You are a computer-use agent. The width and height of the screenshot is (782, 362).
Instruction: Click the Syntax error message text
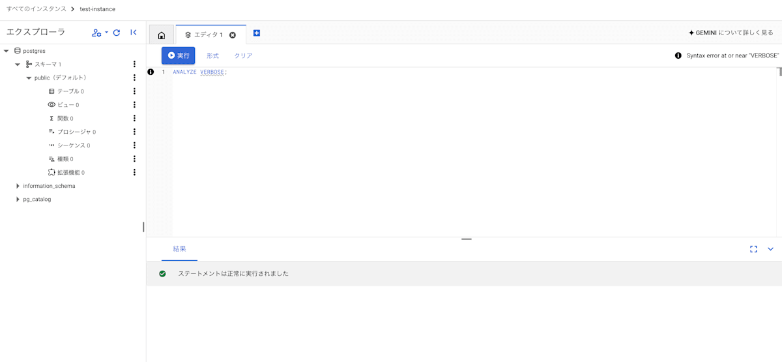733,55
